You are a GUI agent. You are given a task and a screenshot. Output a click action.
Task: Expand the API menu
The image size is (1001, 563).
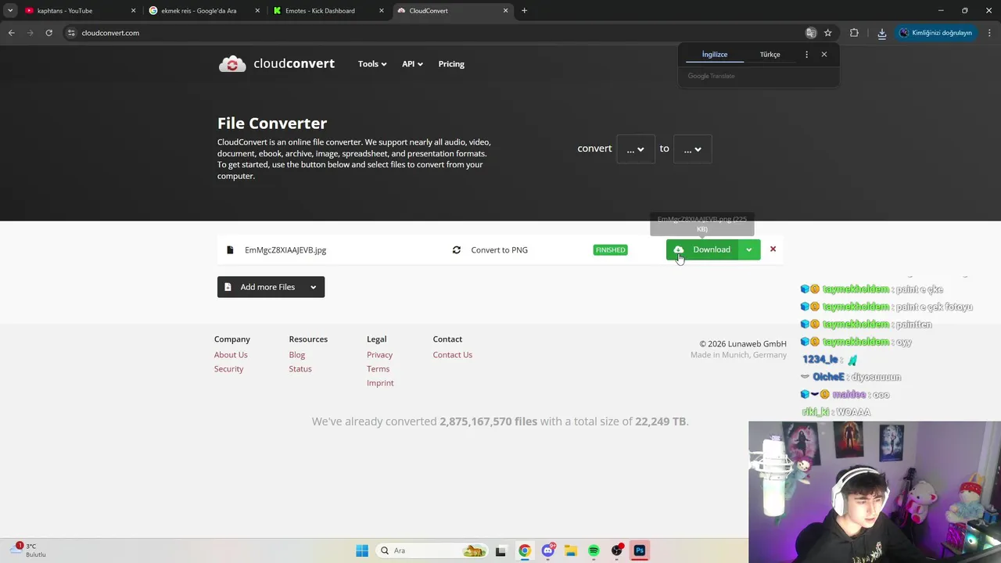tap(412, 64)
